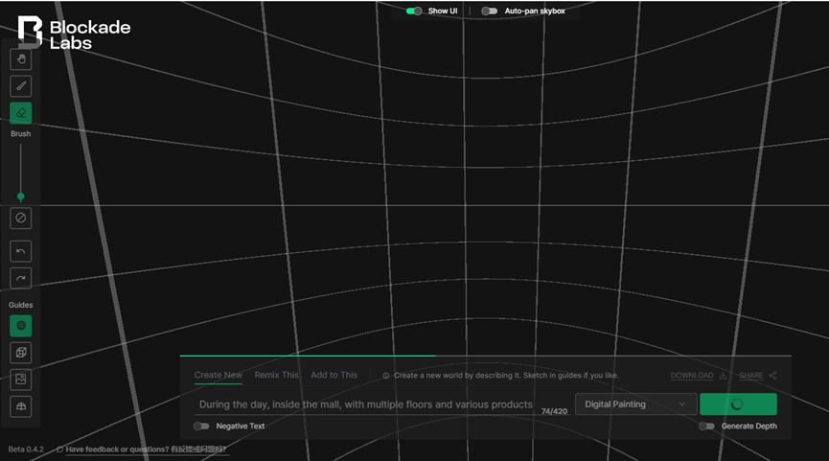The height and width of the screenshot is (461, 829).
Task: Select the cube guide icon
Action: tap(21, 353)
